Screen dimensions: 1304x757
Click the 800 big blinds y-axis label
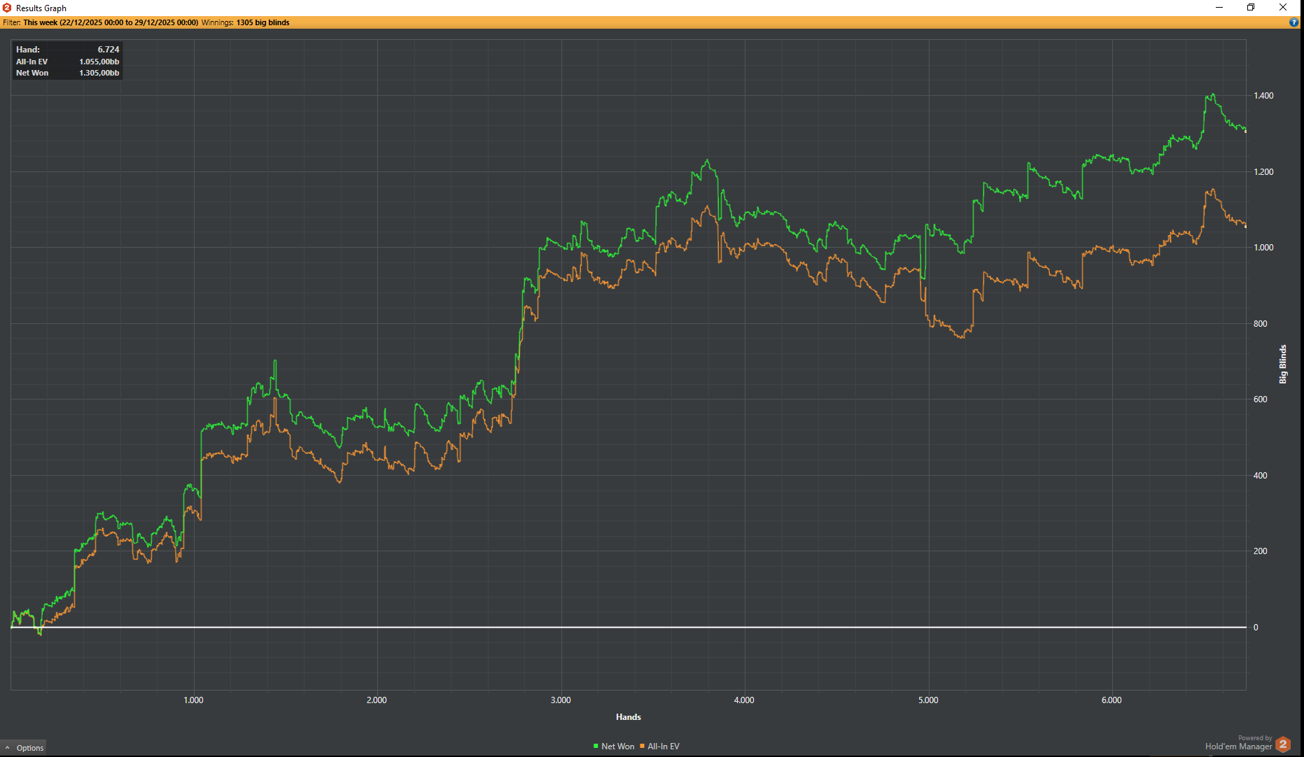(x=1261, y=324)
